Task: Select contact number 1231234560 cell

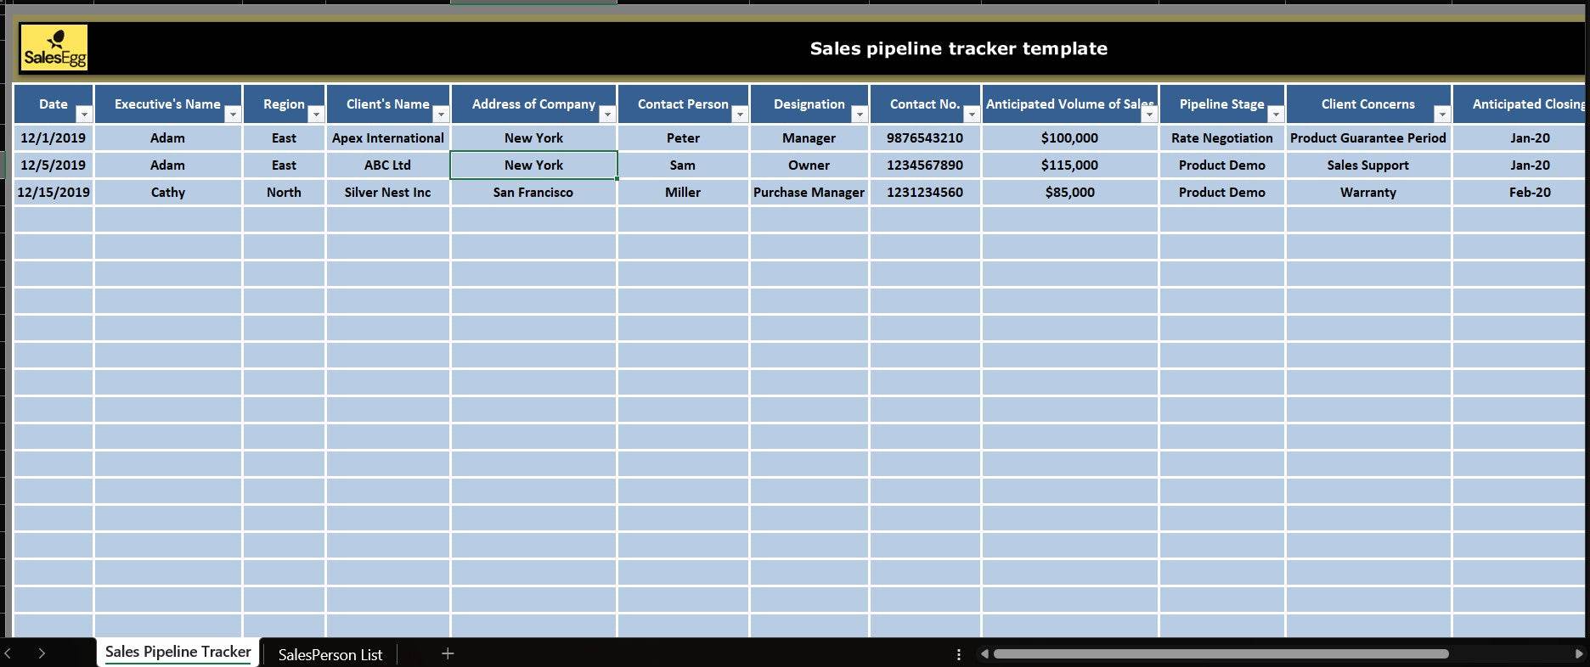Action: tap(925, 192)
